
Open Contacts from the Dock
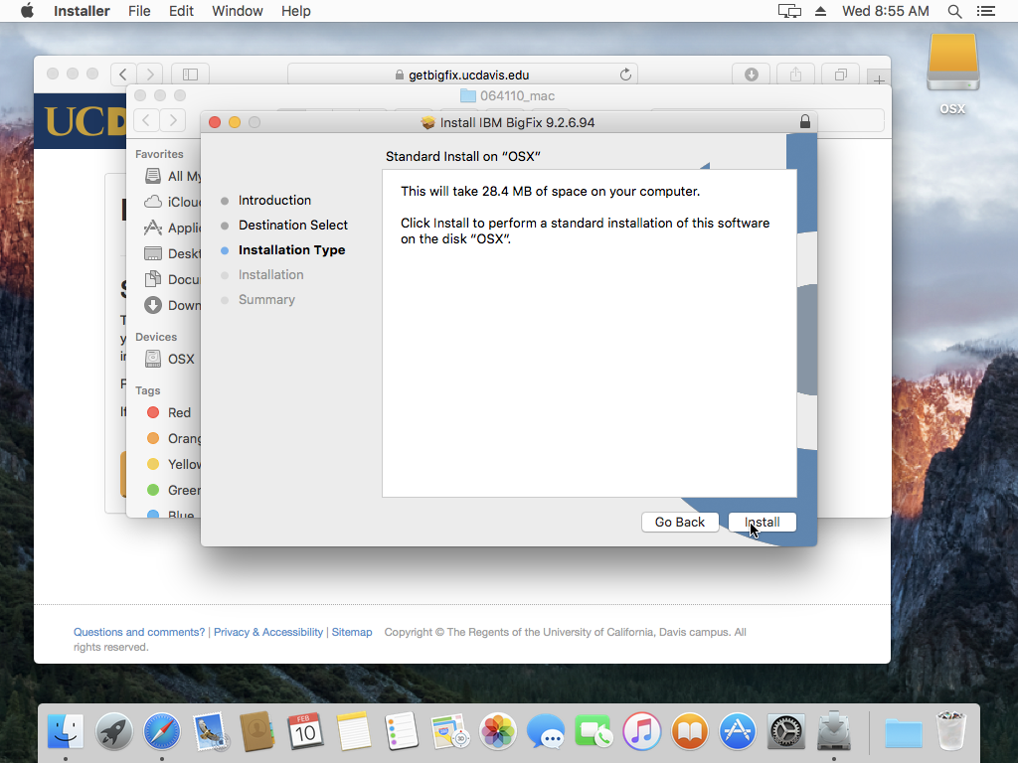[x=257, y=732]
